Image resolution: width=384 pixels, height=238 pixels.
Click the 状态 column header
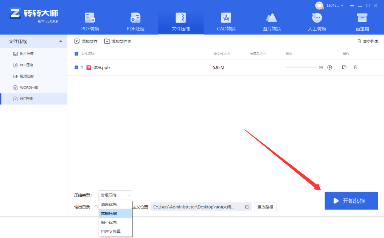[289, 54]
